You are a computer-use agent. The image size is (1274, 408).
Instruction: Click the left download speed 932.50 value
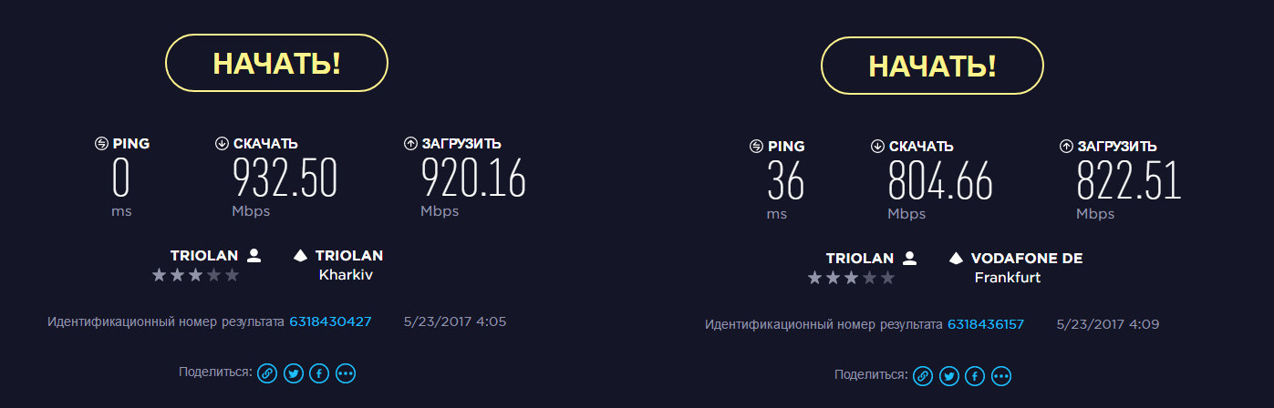(x=285, y=178)
